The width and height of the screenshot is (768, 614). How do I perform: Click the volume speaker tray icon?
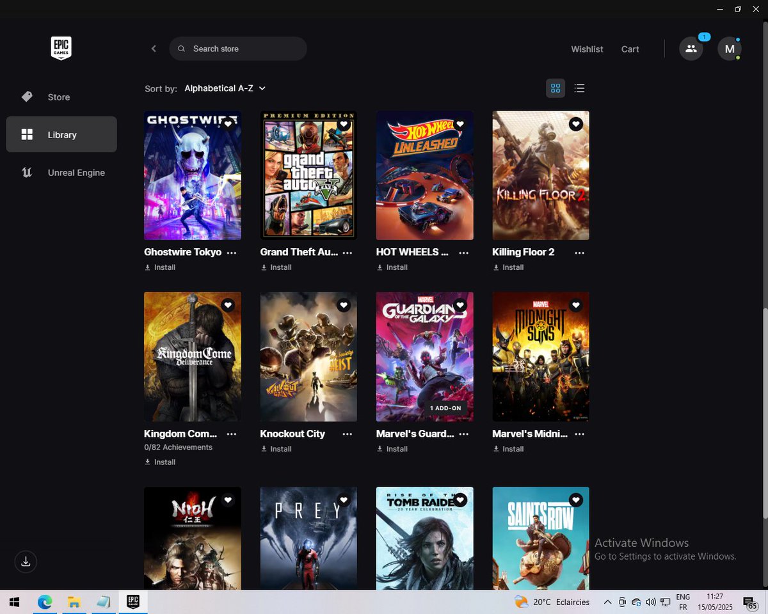click(651, 602)
